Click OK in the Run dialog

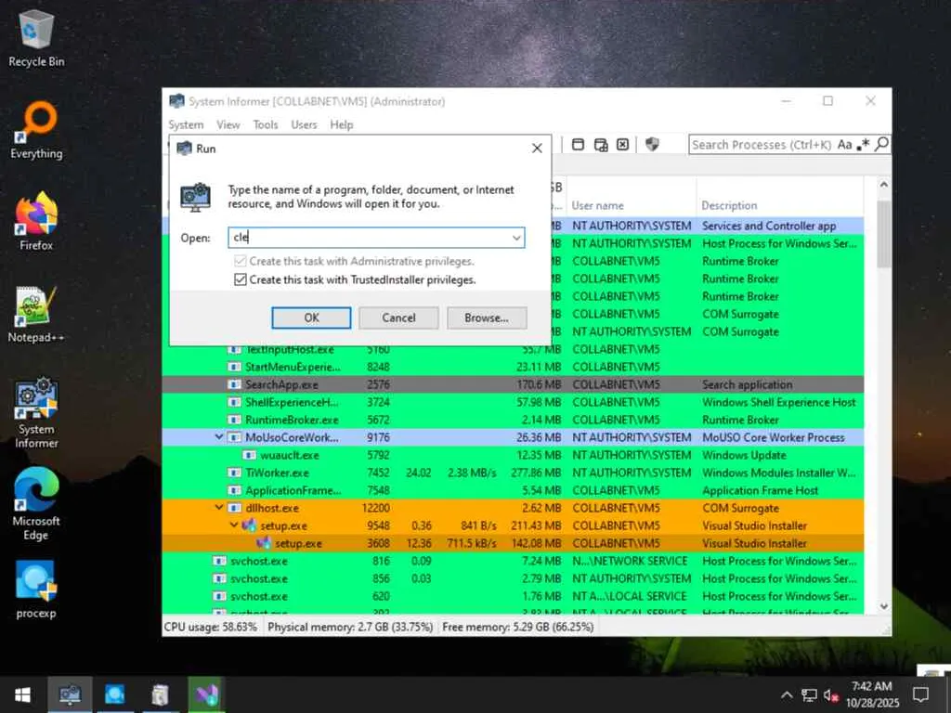(311, 318)
